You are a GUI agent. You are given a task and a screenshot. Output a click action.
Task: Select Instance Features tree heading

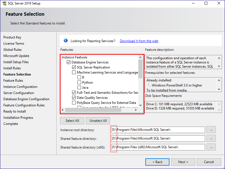tap(74, 57)
